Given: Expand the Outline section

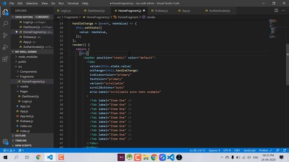Looking at the screenshot, I should (x=13, y=135).
